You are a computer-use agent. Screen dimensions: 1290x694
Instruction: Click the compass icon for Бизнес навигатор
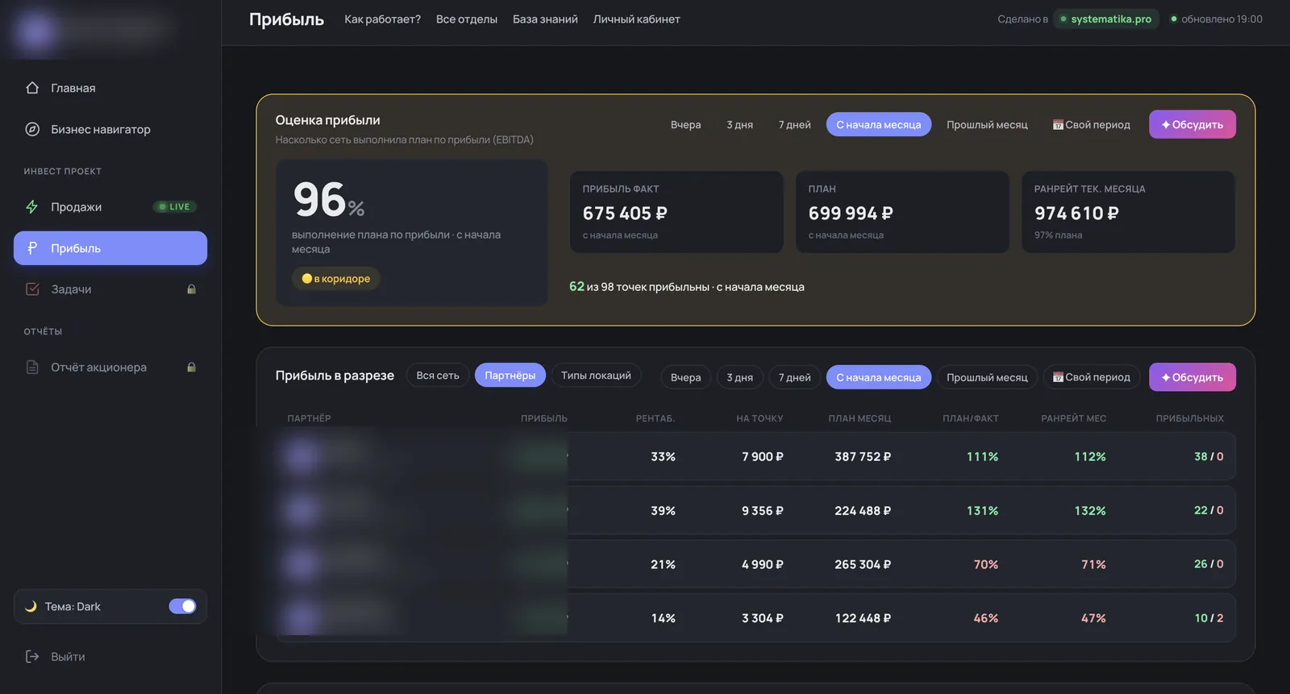click(x=32, y=129)
